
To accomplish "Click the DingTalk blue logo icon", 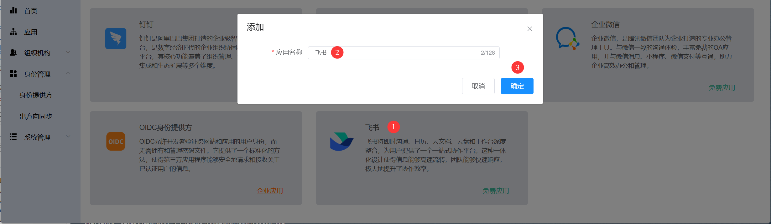I will tap(116, 39).
